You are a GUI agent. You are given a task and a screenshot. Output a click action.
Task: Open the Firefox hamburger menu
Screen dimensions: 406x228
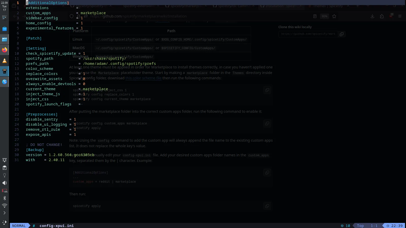pos(400,16)
